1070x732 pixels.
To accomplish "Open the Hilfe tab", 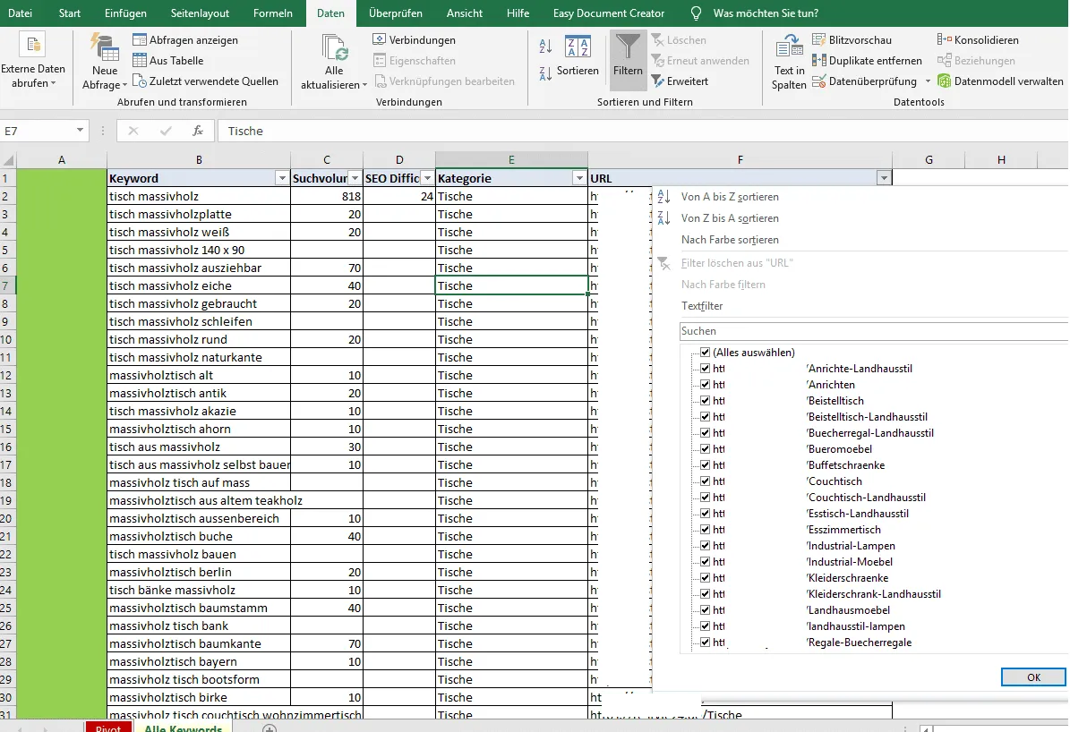I will 518,13.
